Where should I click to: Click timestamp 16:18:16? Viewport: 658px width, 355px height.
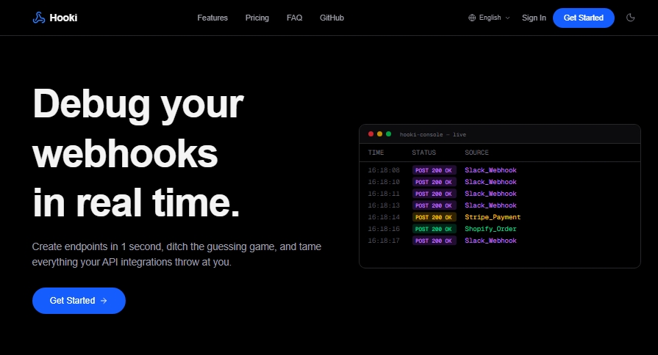click(x=384, y=229)
